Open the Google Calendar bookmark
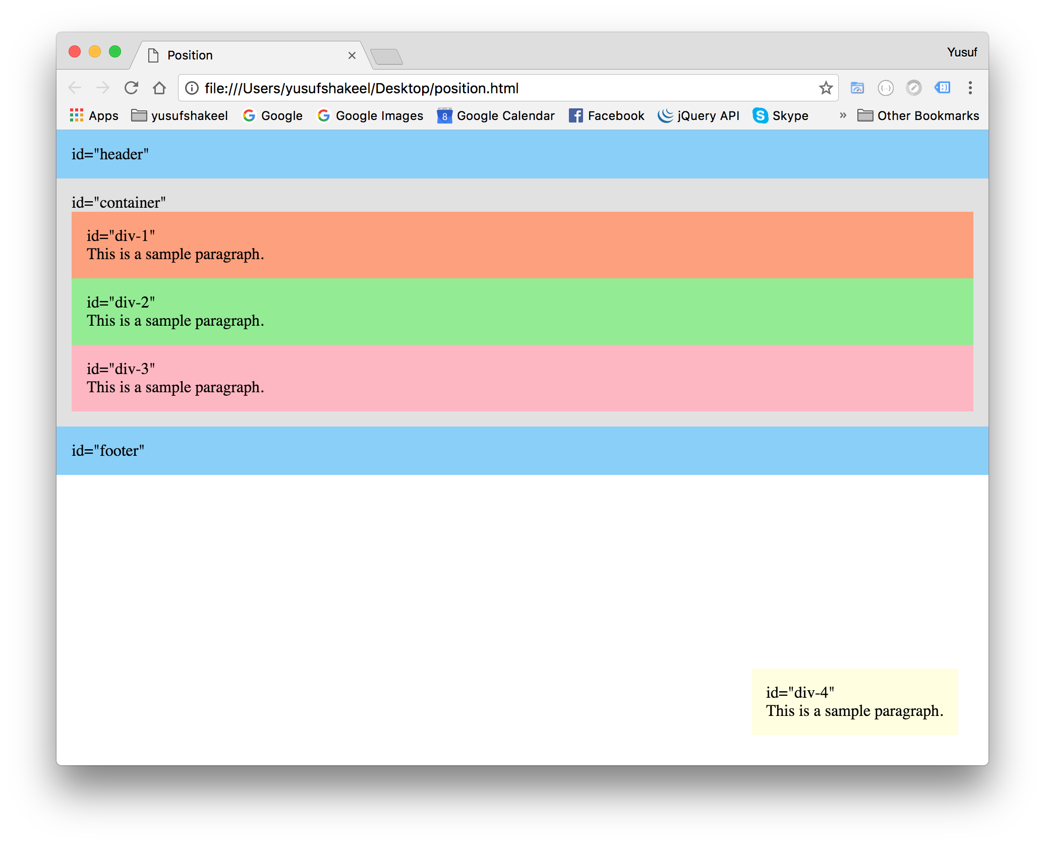1045x846 pixels. click(496, 116)
